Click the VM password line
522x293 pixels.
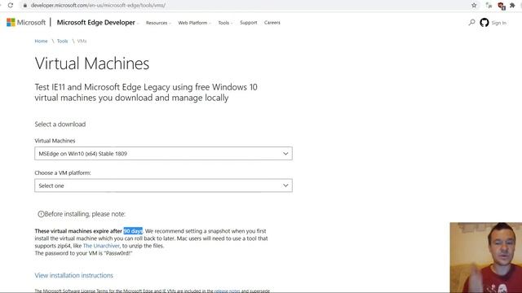pyautogui.click(x=83, y=253)
